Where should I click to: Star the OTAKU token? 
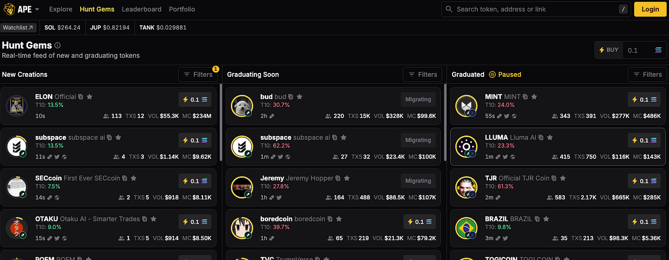point(153,219)
